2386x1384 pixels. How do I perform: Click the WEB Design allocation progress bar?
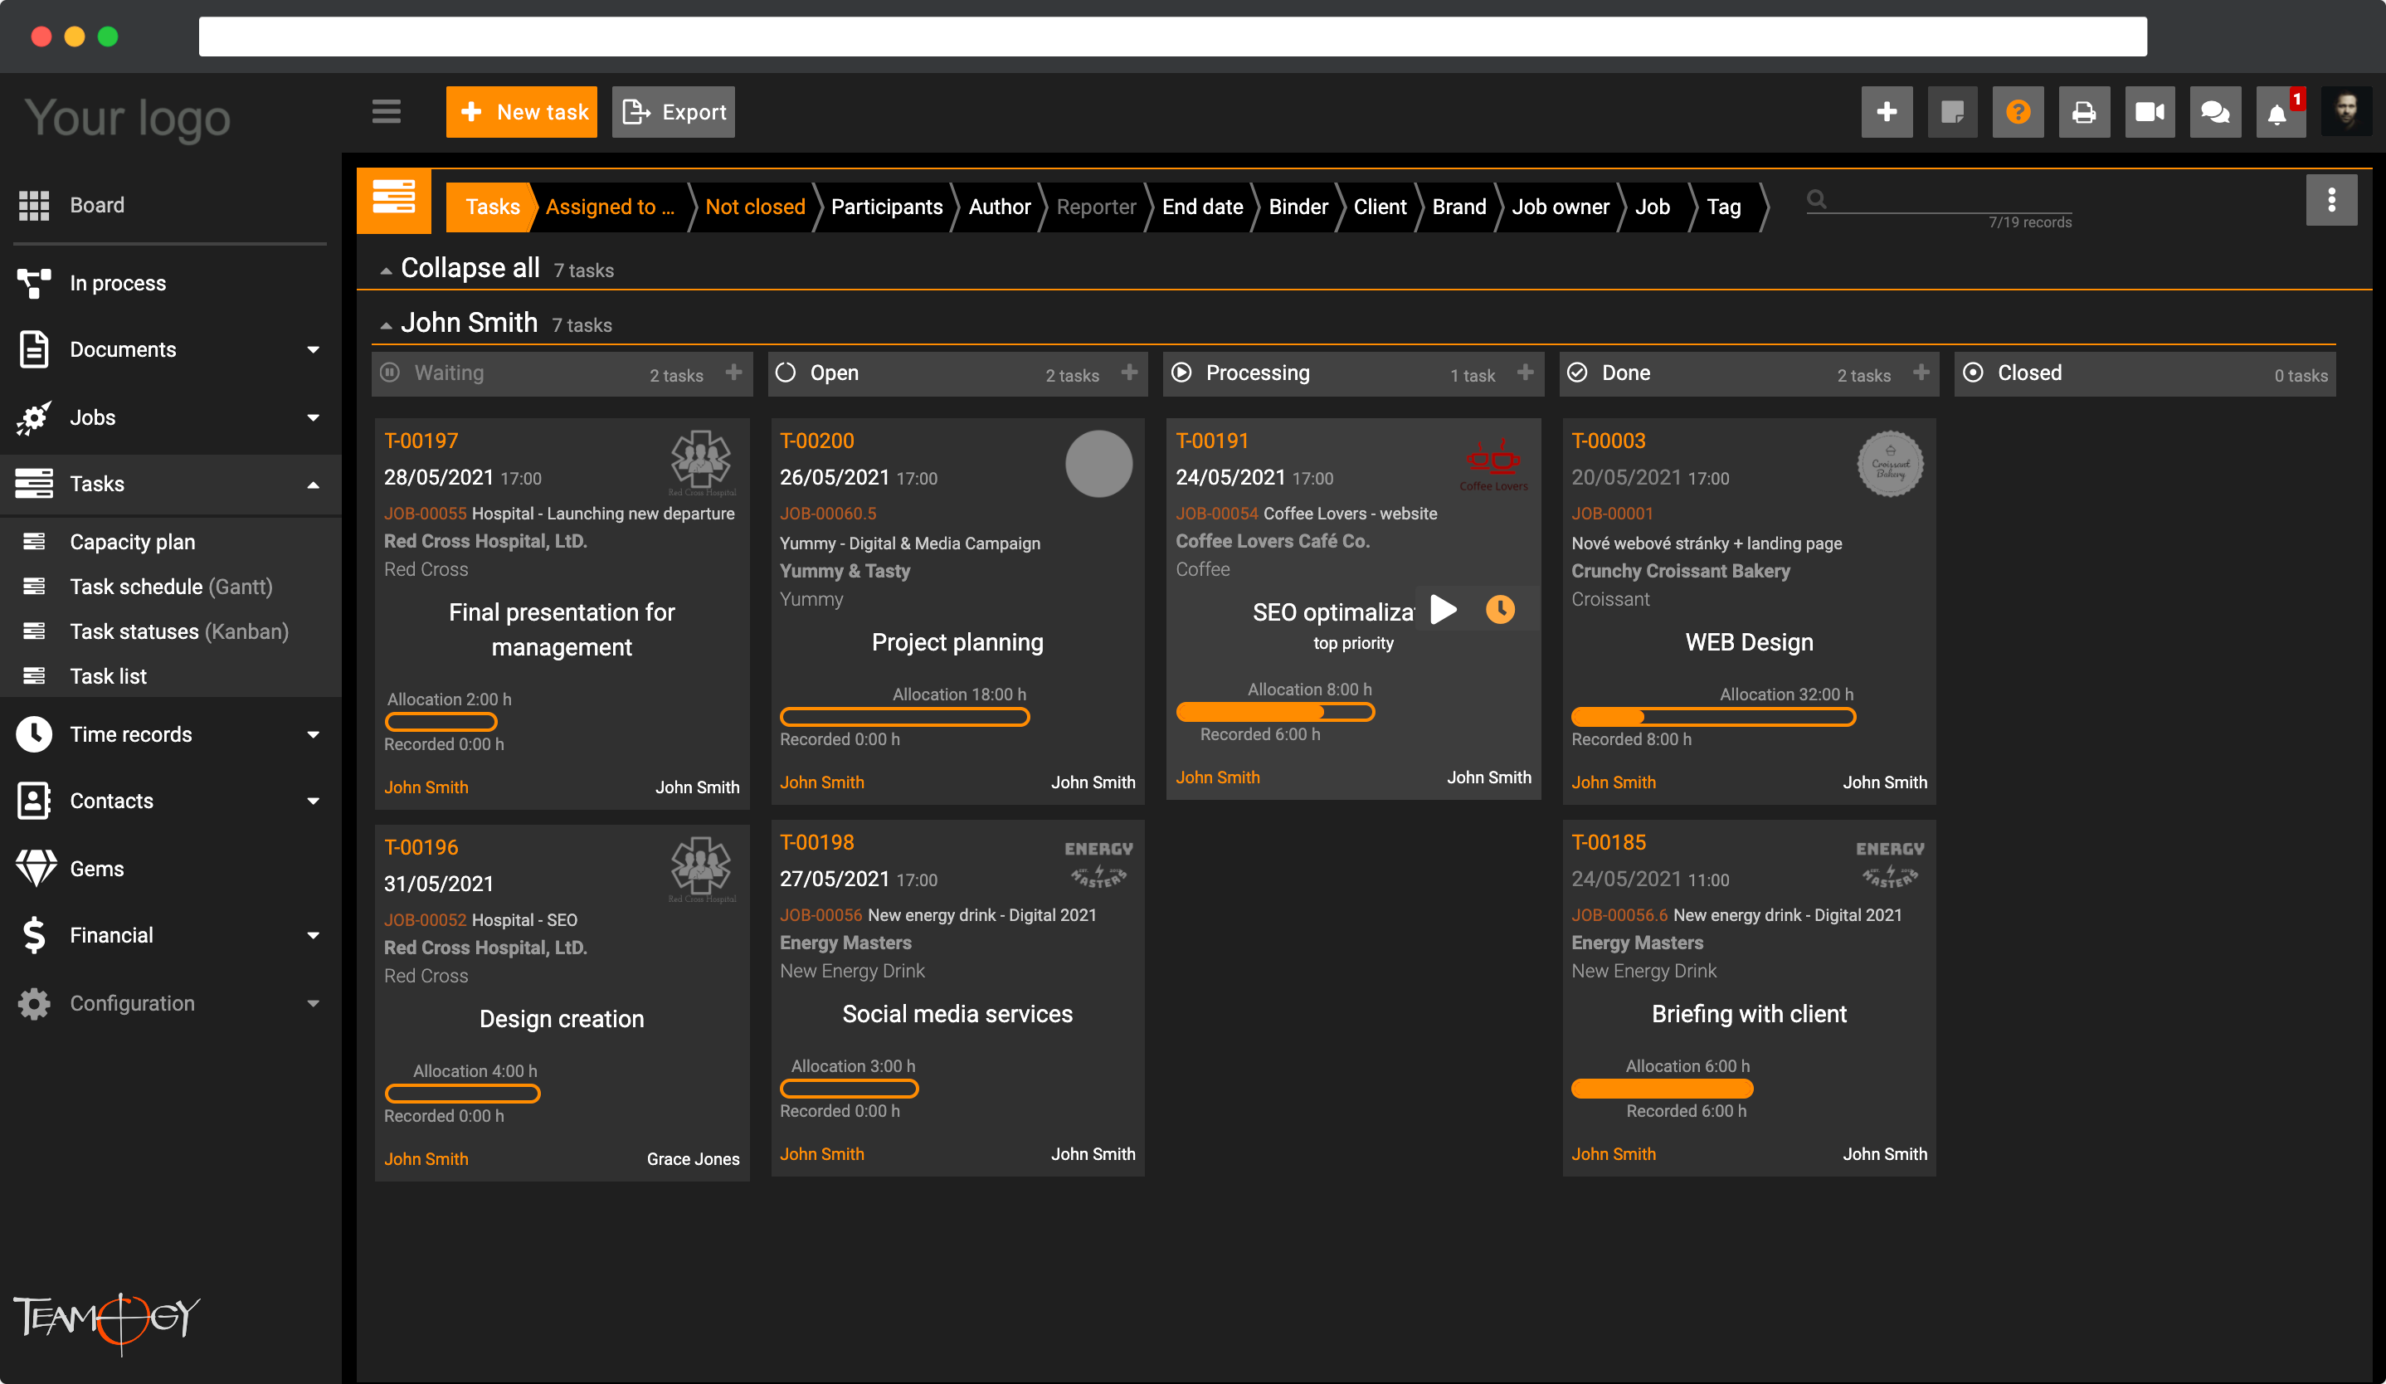click(x=1713, y=717)
